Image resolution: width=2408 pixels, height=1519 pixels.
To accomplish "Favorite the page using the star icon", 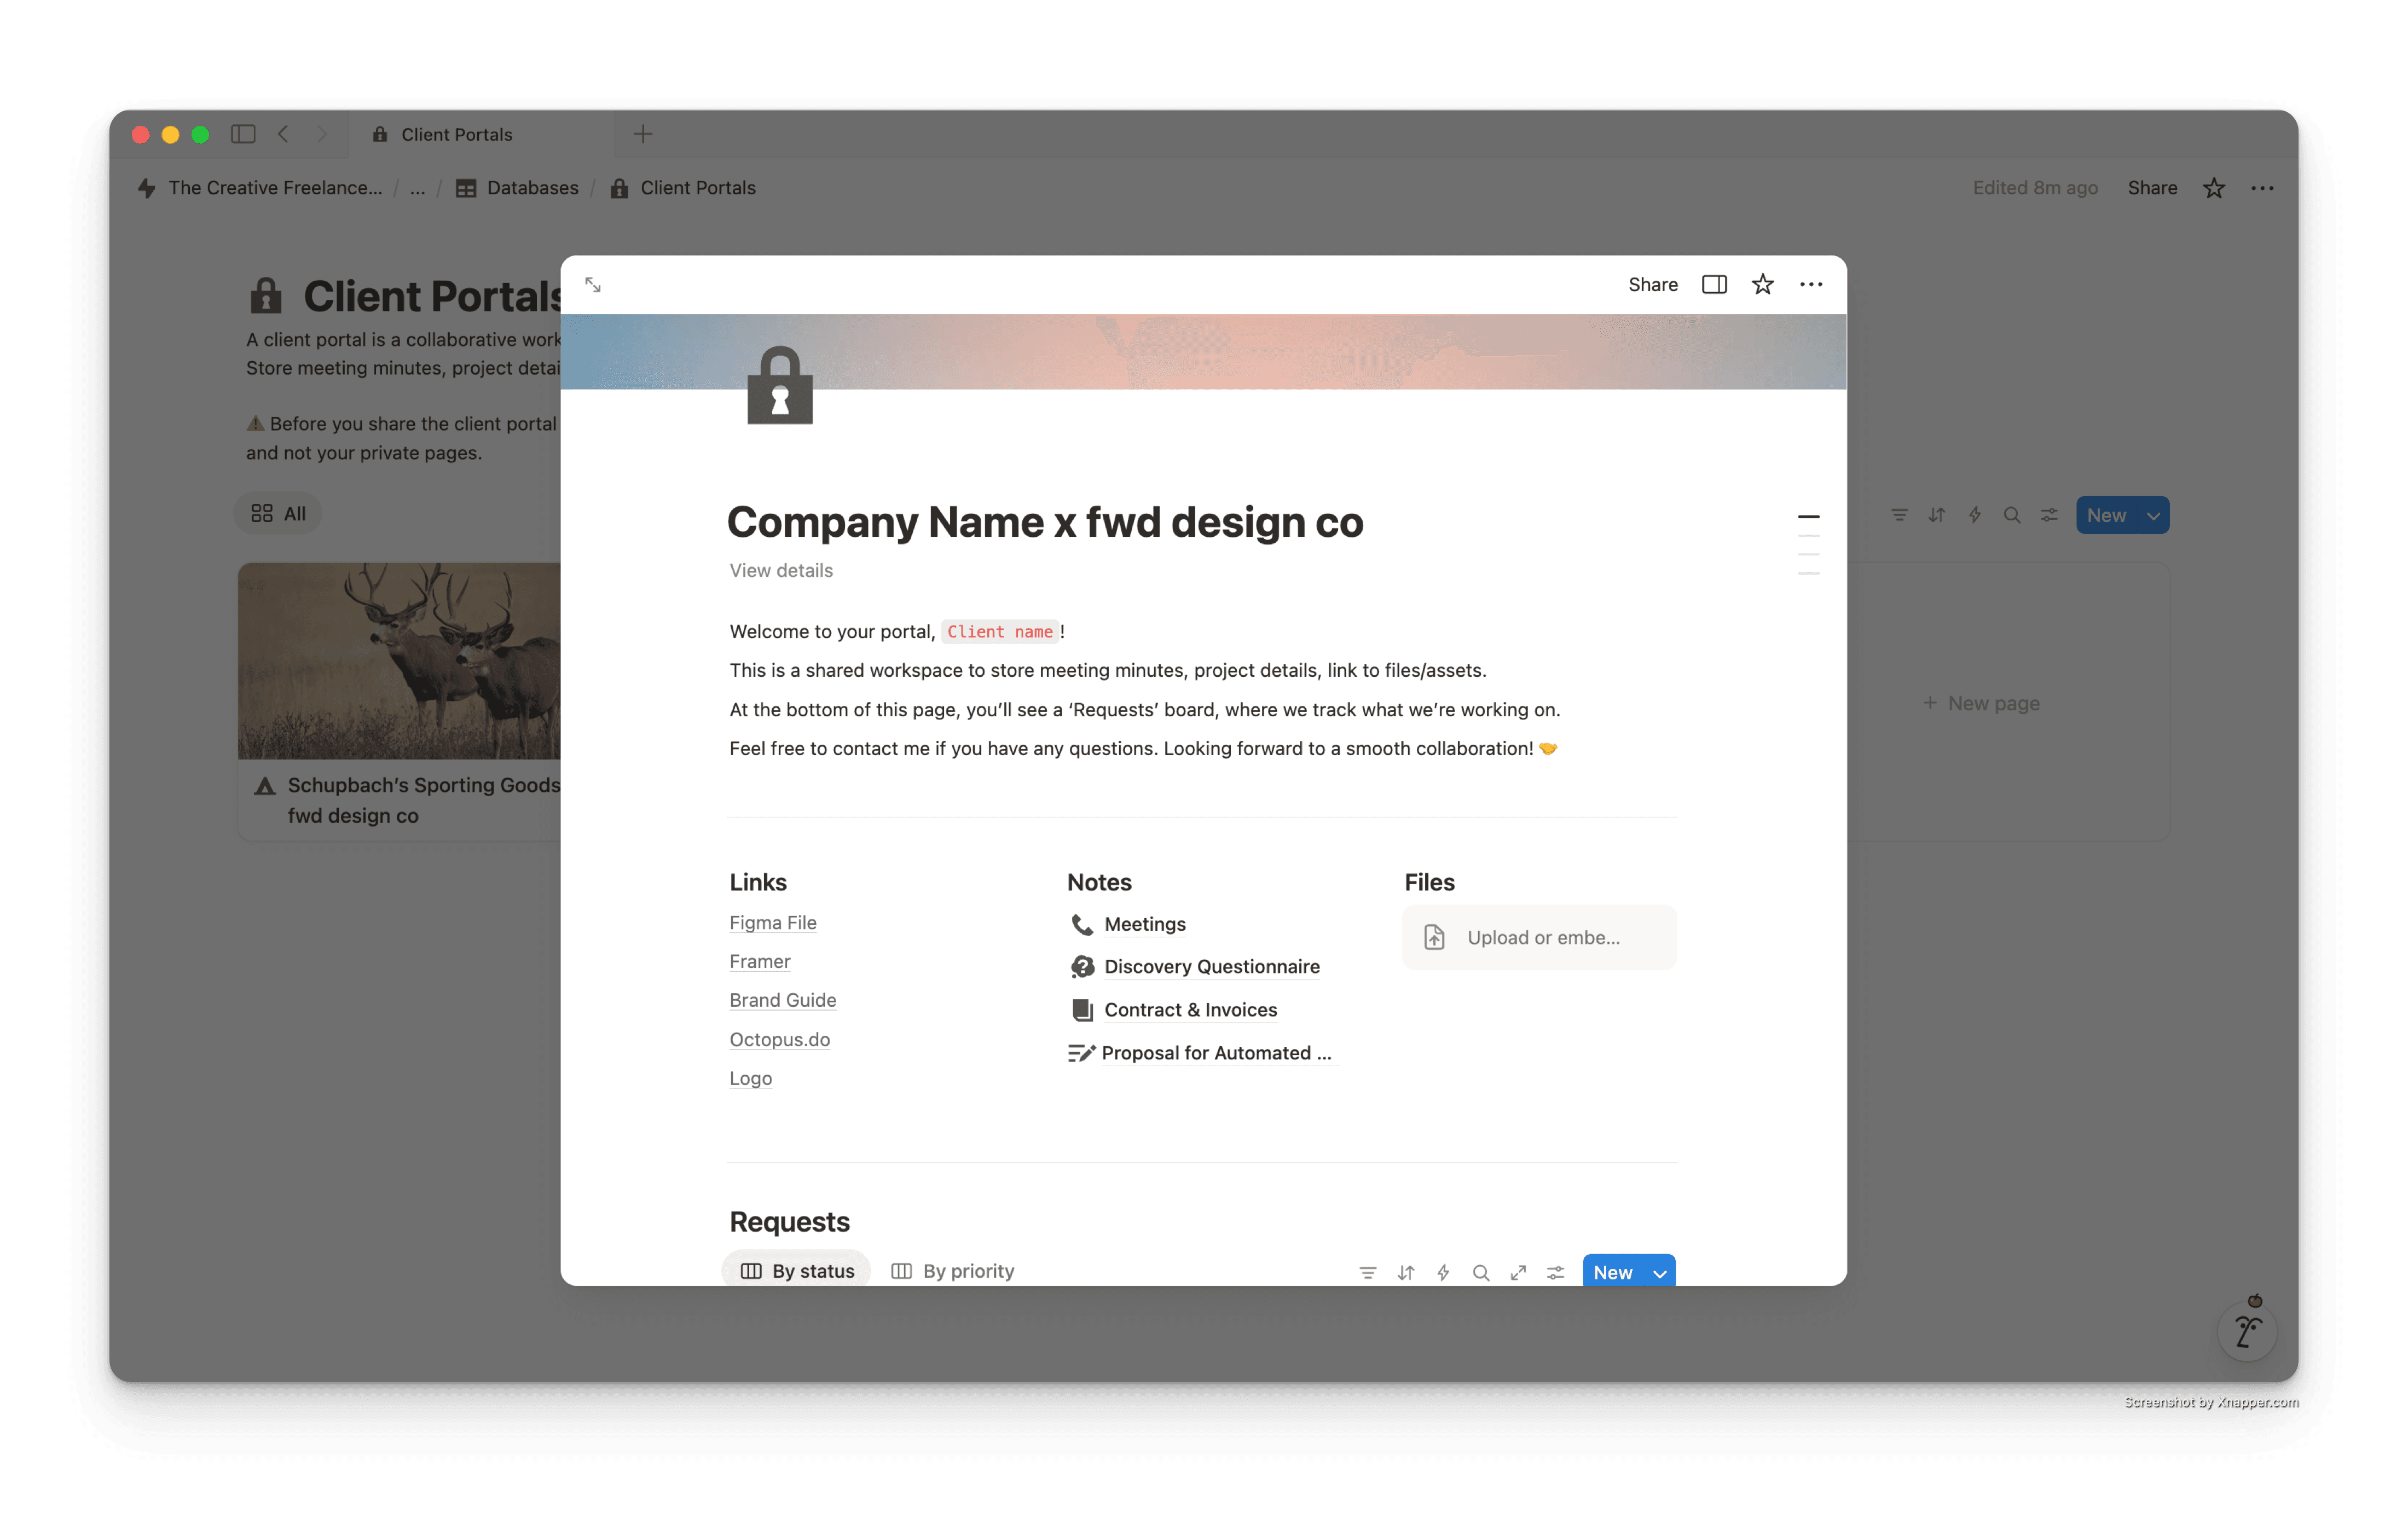I will [x=1762, y=284].
